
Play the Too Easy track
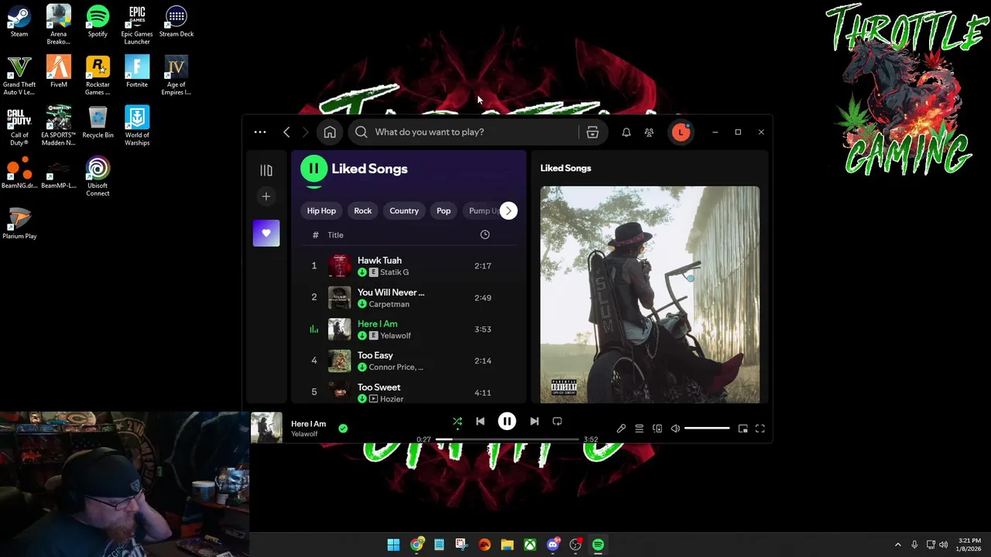(x=375, y=356)
